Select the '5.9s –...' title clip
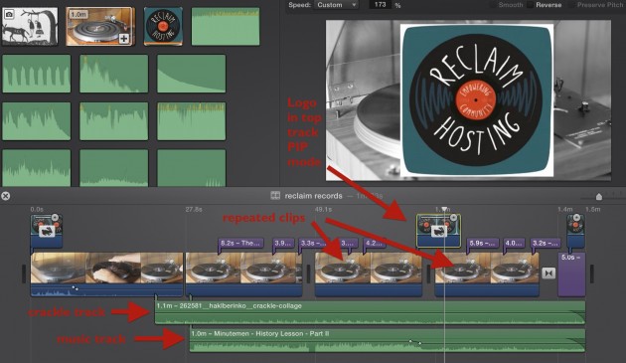626x363 pixels. point(483,243)
